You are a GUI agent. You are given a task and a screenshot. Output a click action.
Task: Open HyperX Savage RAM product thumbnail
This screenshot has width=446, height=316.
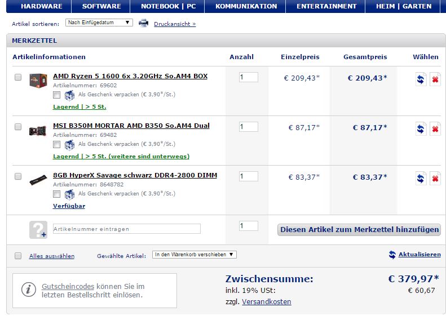click(x=38, y=180)
